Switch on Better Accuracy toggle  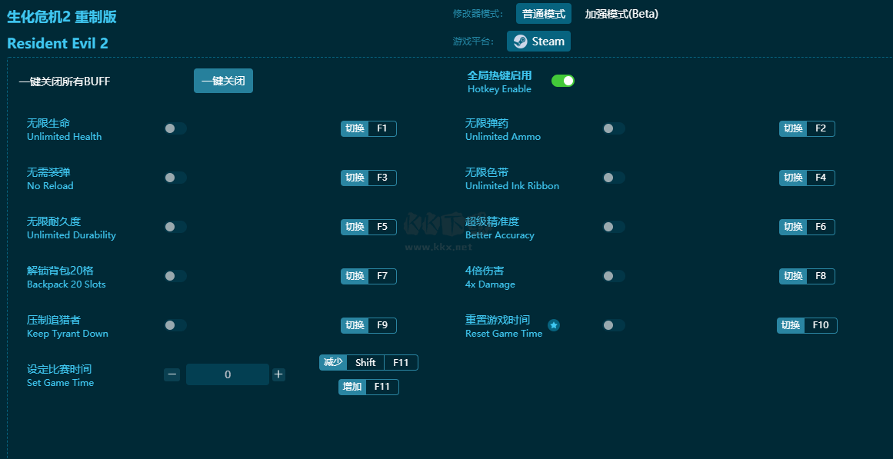pos(614,227)
